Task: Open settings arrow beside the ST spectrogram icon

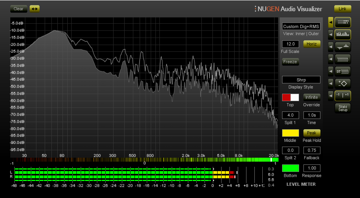Action: coord(331,72)
